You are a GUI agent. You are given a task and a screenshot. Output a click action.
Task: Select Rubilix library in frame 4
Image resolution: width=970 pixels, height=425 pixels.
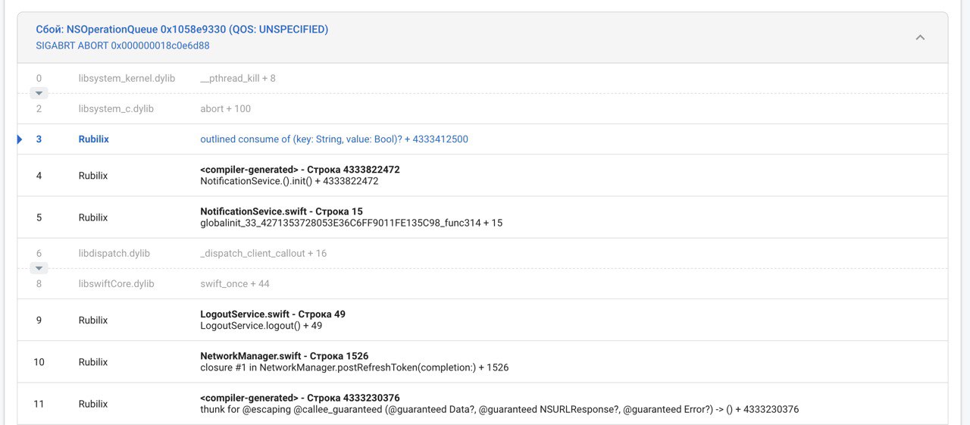point(93,176)
